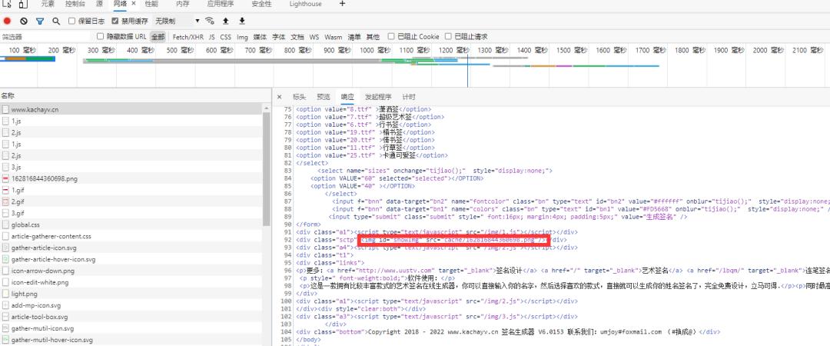Enable the 保留日志 checkbox
This screenshot has width=830, height=346.
click(72, 22)
